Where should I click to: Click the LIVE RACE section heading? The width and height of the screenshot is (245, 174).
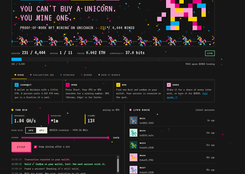(x=142, y=110)
